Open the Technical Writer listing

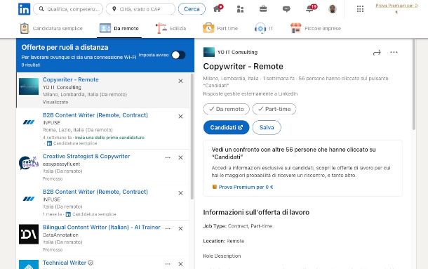click(x=65, y=263)
